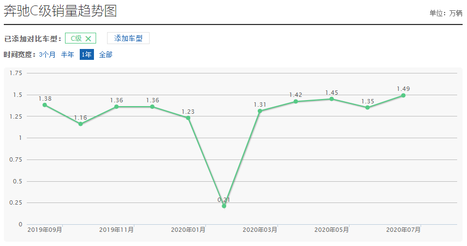467x246 pixels.
Task: Click the C级 text in the comparison tag
Action: click(76, 39)
